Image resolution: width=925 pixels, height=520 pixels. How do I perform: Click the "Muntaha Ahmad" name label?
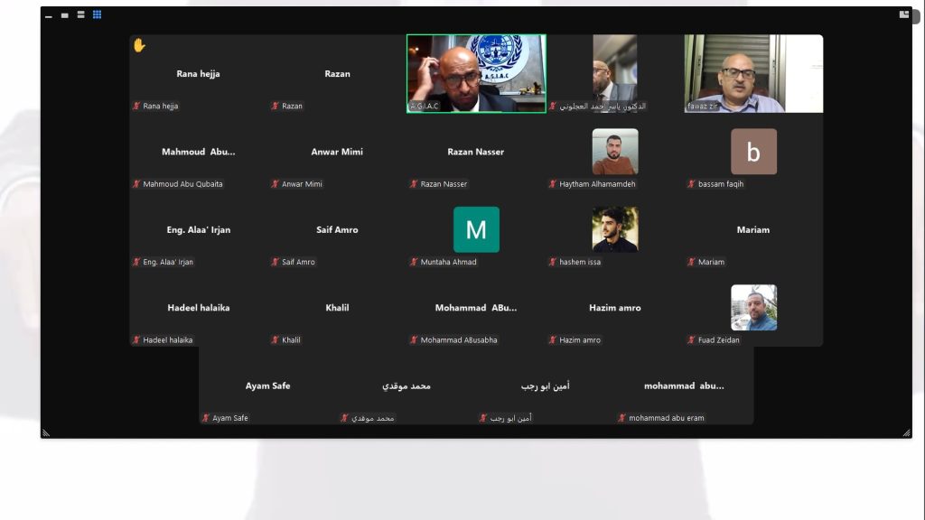point(448,262)
